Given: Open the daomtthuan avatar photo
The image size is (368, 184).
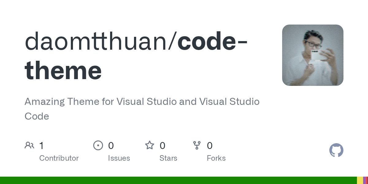Looking at the screenshot, I should click(x=313, y=55).
